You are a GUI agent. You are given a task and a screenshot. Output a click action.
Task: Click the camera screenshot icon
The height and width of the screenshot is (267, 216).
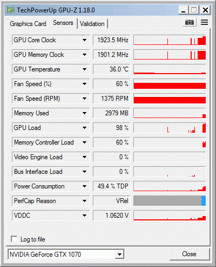pos(190,22)
